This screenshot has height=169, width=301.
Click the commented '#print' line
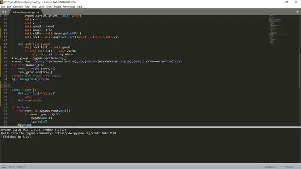[37, 76]
